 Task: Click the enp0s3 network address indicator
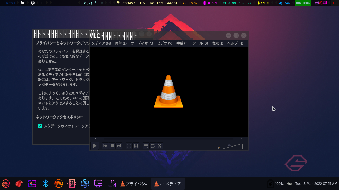(x=147, y=3)
